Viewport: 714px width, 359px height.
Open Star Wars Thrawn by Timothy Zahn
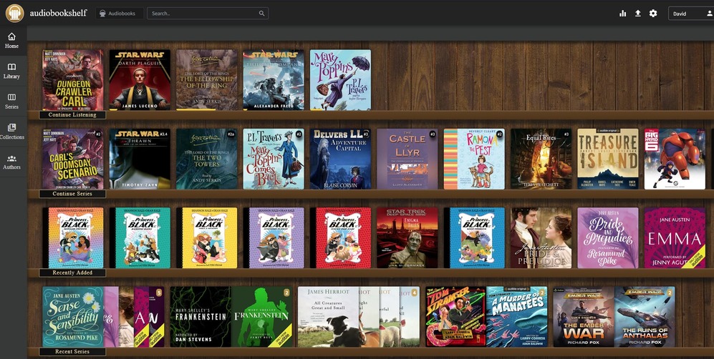(x=140, y=159)
